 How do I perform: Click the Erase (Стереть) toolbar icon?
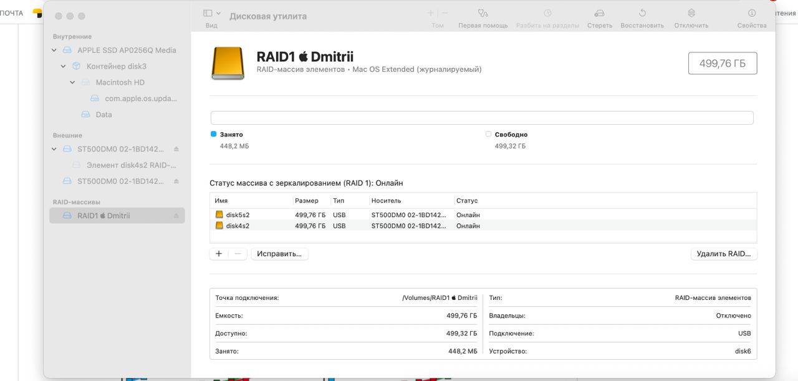(599, 13)
